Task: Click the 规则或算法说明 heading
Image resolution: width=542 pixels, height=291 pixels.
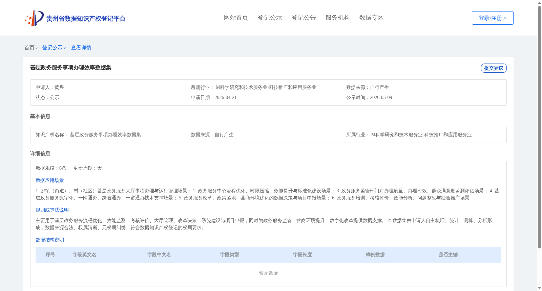Action: [52, 210]
